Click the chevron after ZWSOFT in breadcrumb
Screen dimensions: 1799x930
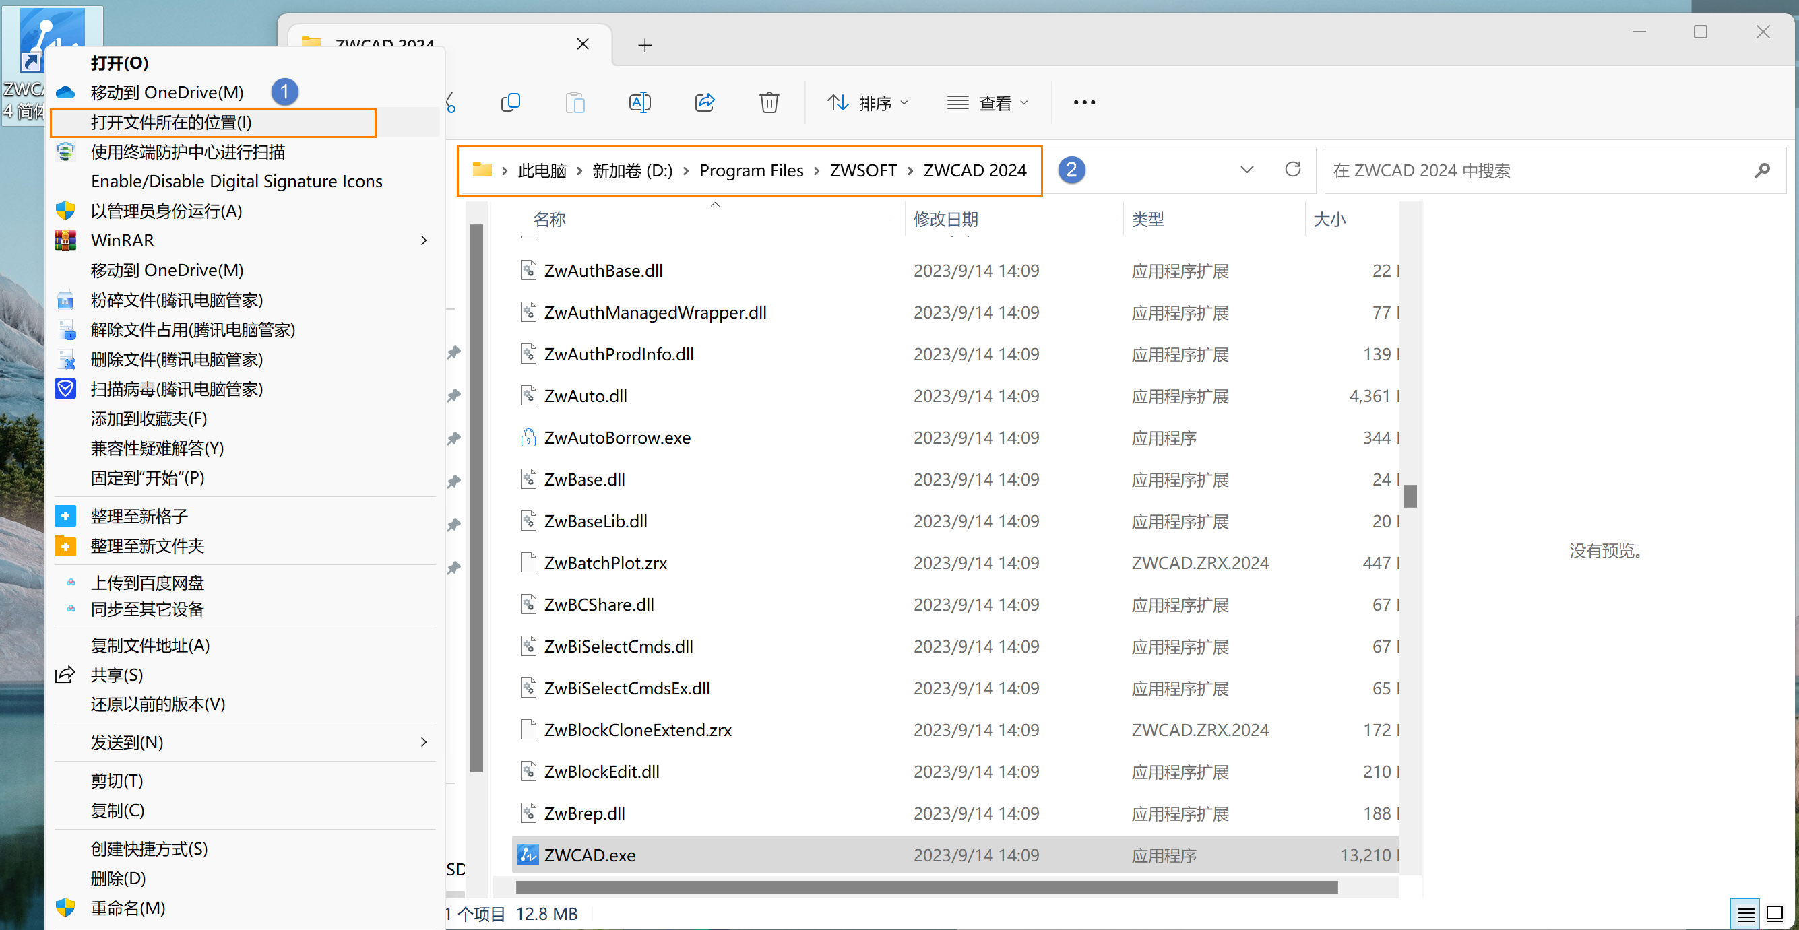pyautogui.click(x=910, y=171)
